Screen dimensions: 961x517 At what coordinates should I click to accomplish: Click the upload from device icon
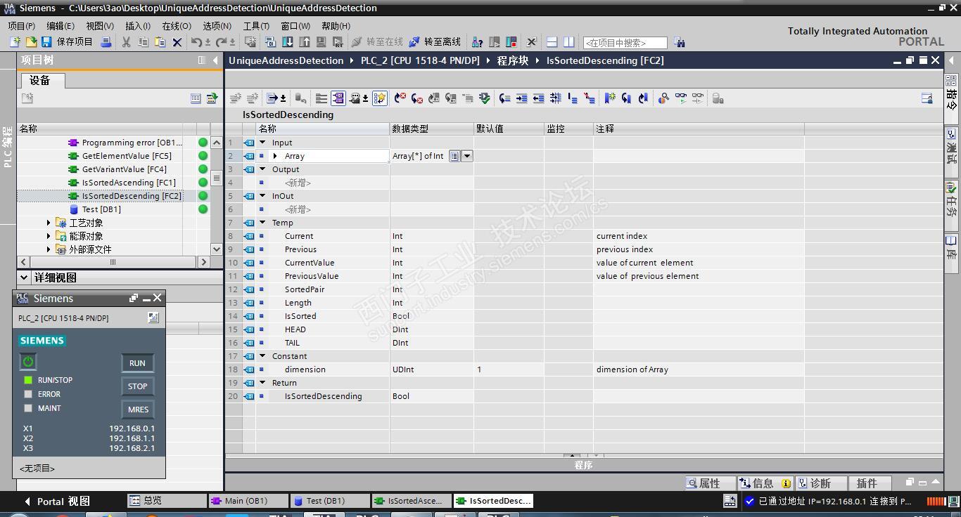(x=304, y=42)
